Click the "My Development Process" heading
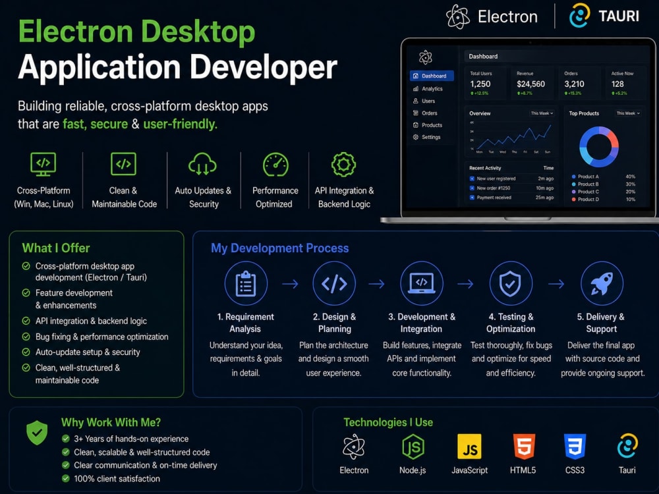 coord(279,248)
